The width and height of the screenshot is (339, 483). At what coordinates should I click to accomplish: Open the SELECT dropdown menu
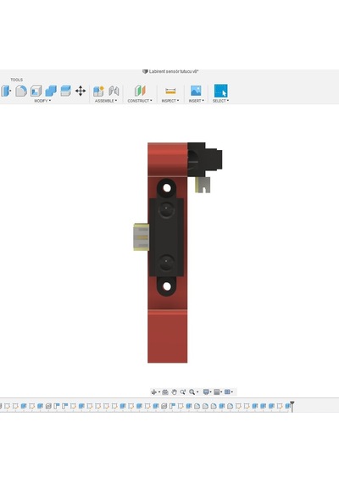point(220,101)
